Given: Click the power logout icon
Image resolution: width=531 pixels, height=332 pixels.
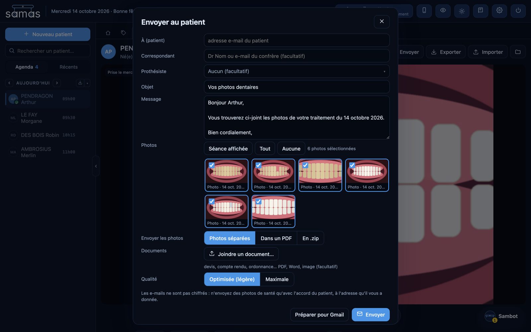Looking at the screenshot, I should [x=518, y=11].
